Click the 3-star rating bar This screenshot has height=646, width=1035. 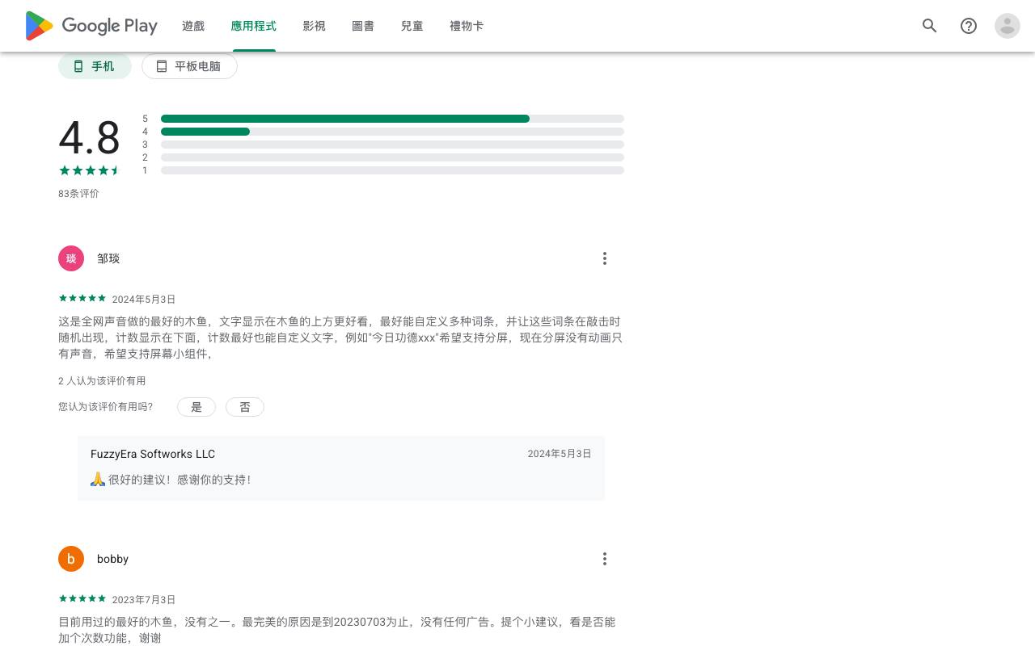(x=392, y=145)
